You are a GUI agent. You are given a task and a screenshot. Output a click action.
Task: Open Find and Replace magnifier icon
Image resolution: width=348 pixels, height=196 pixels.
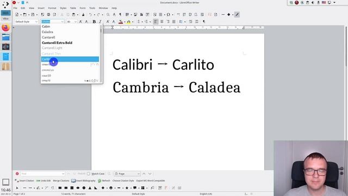(108, 15)
